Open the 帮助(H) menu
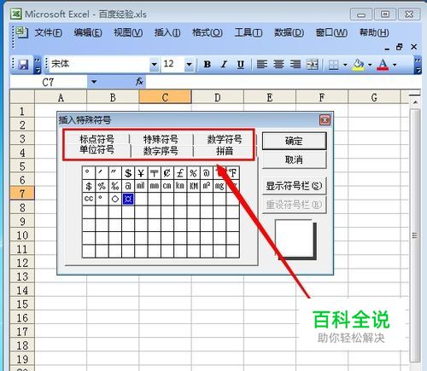This screenshot has height=371, width=427. click(374, 32)
